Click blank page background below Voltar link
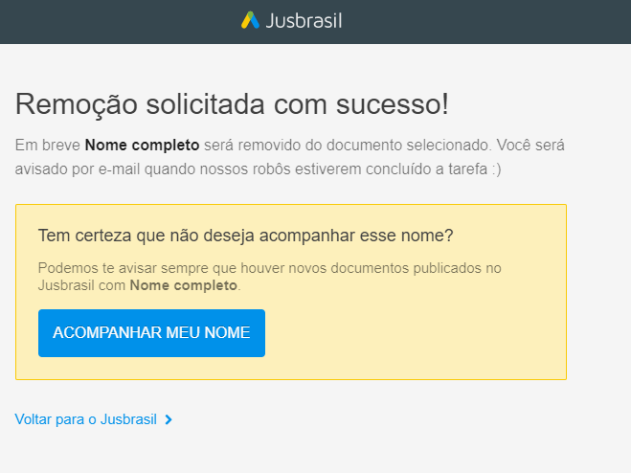This screenshot has height=473, width=631. pos(316,453)
